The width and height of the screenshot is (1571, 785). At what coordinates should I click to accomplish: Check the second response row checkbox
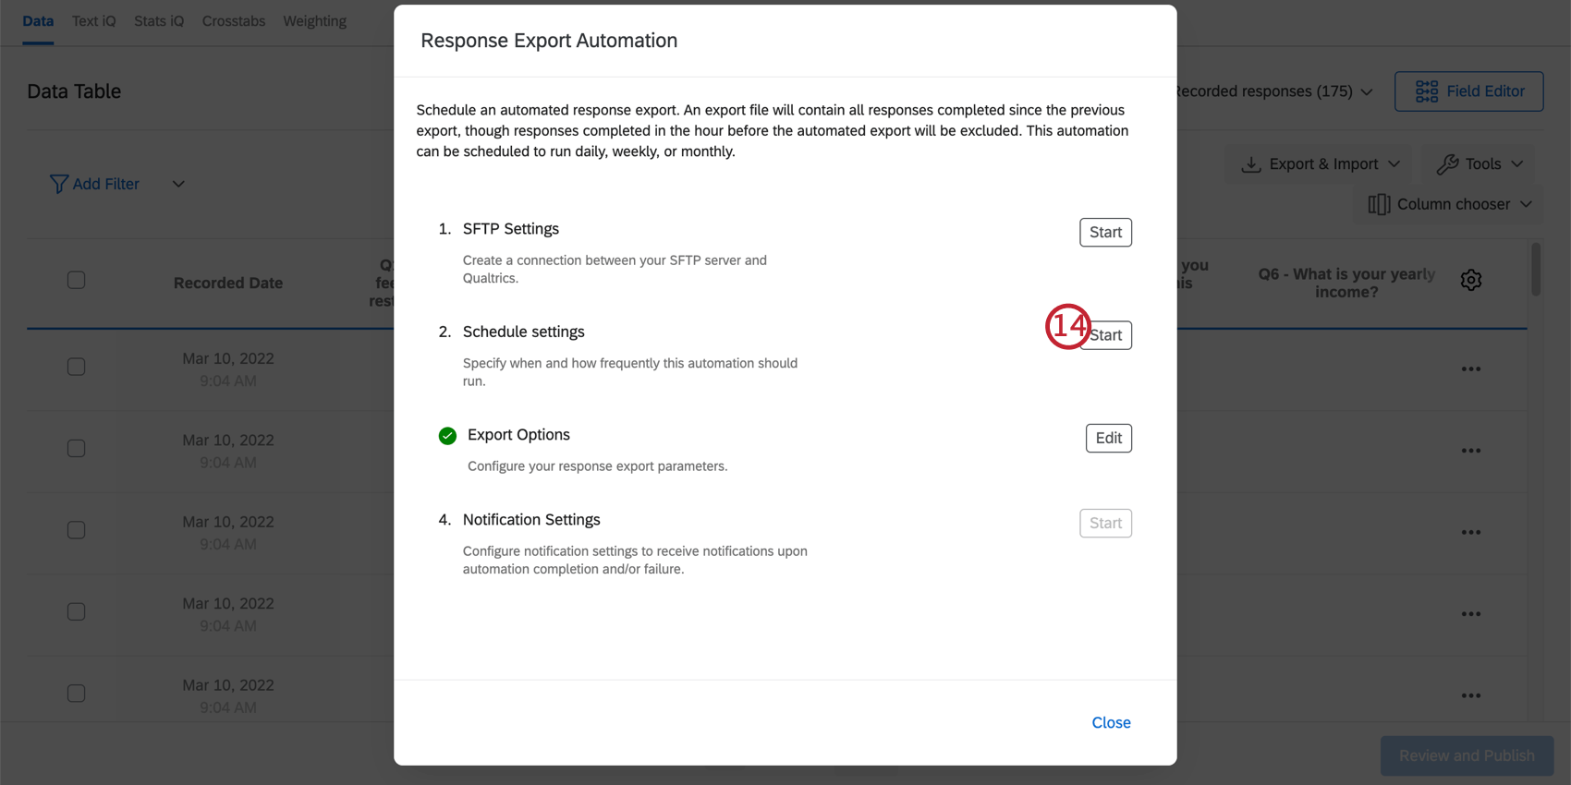pos(77,448)
